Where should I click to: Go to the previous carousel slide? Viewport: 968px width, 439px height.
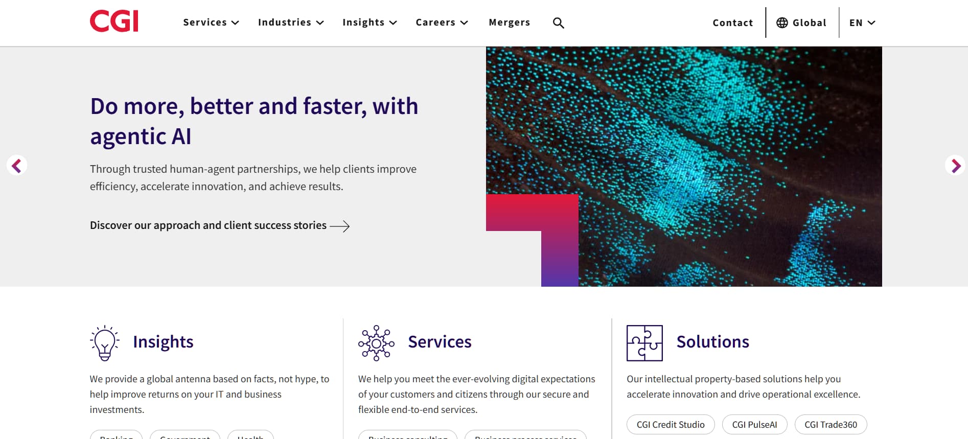17,165
